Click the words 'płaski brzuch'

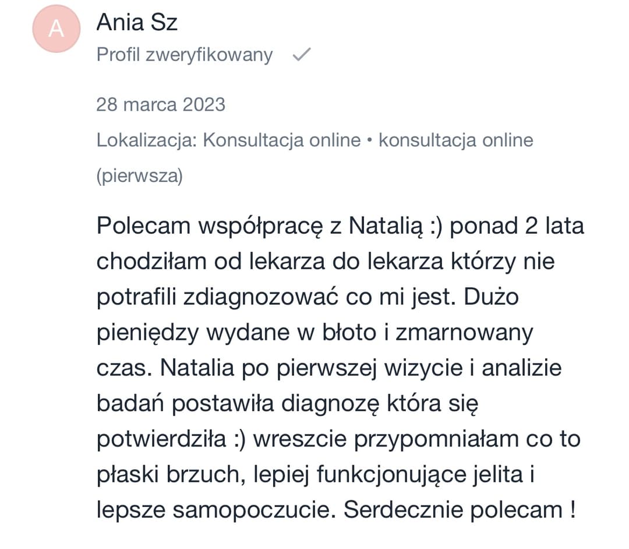165,474
